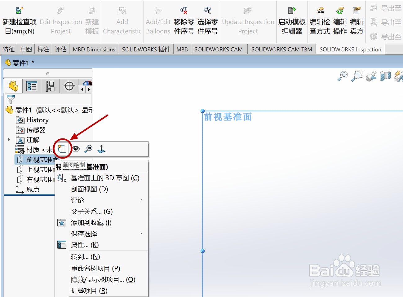This screenshot has width=403, height=297.
Task: Click the filter funnel icon in tree
Action: coord(11,99)
